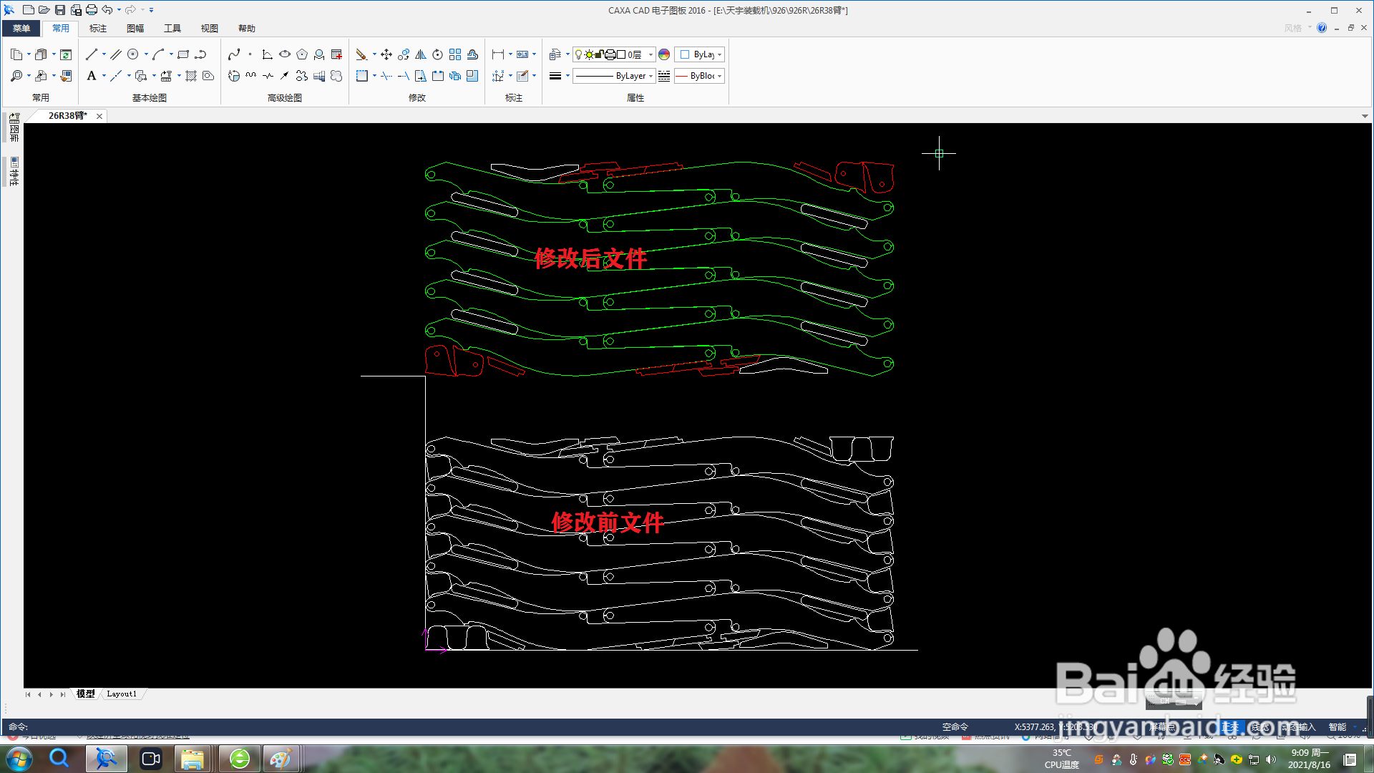
Task: Toggle line width display in the status bar
Action: [x=1261, y=727]
